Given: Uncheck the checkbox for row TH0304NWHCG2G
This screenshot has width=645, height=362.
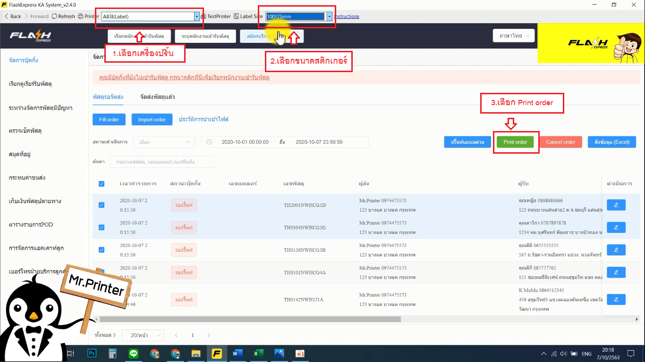Looking at the screenshot, I should click(102, 227).
